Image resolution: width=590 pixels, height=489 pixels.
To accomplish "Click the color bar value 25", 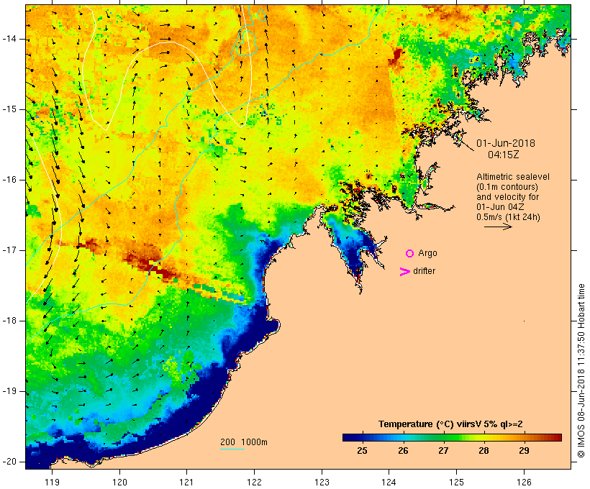I will tap(362, 451).
